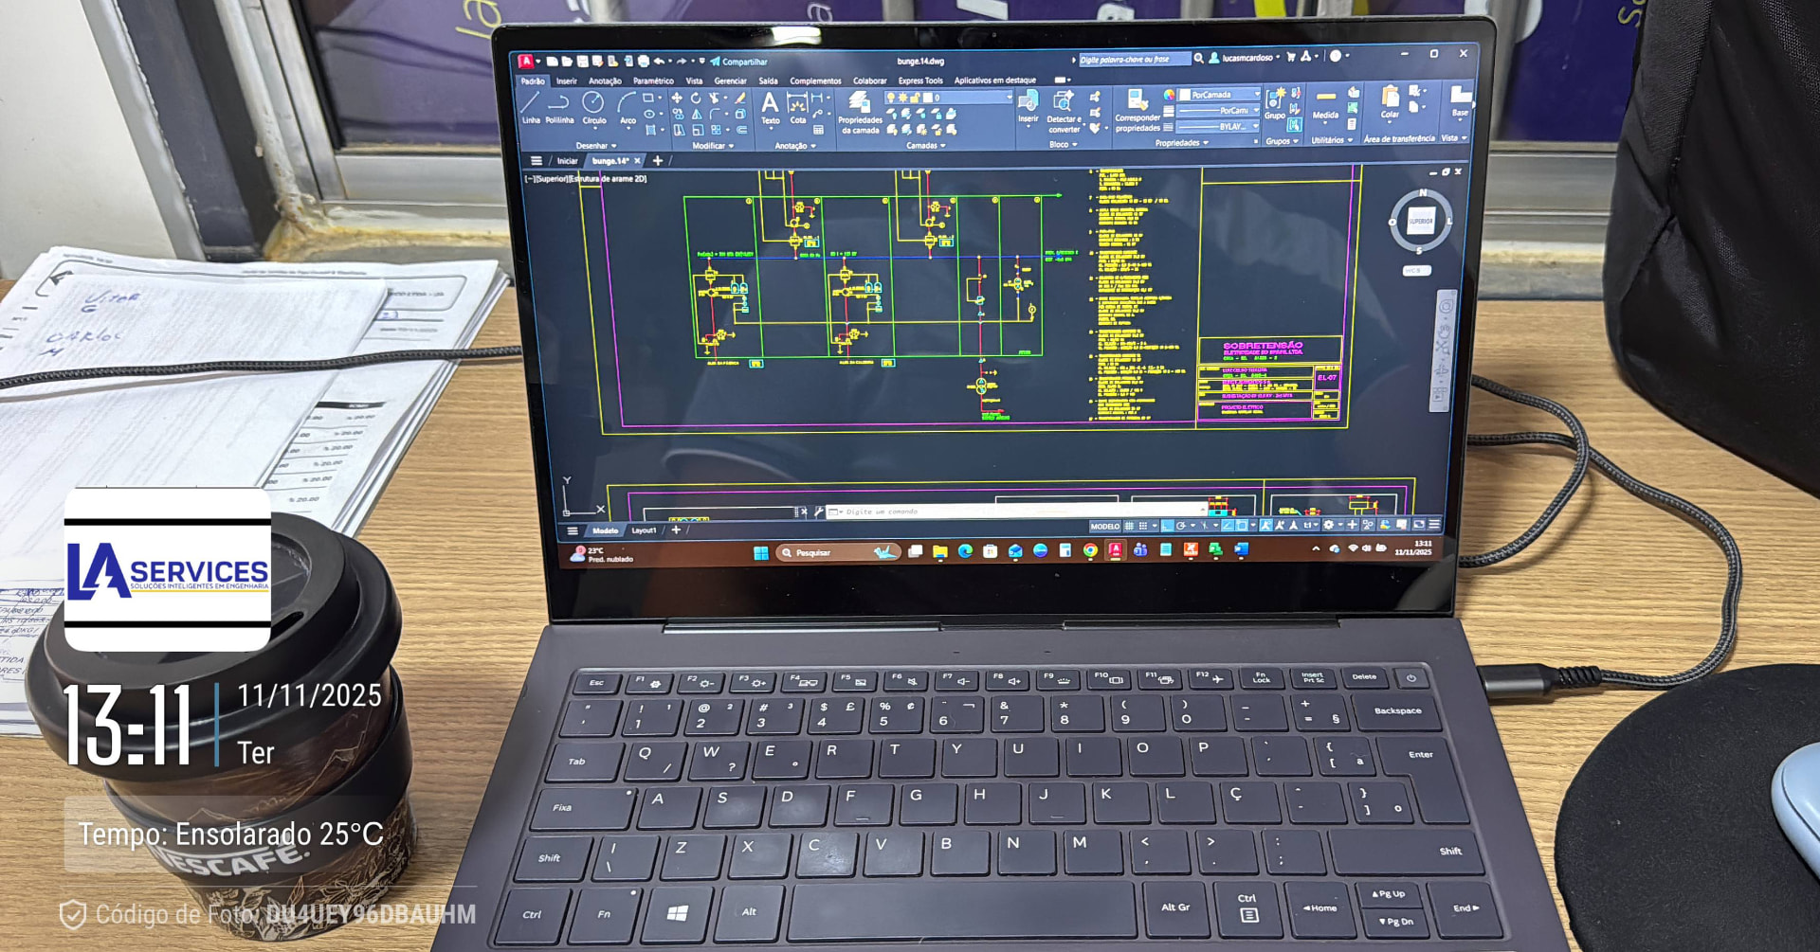Switch to the Layout1 tab
1820x952 pixels.
[644, 530]
